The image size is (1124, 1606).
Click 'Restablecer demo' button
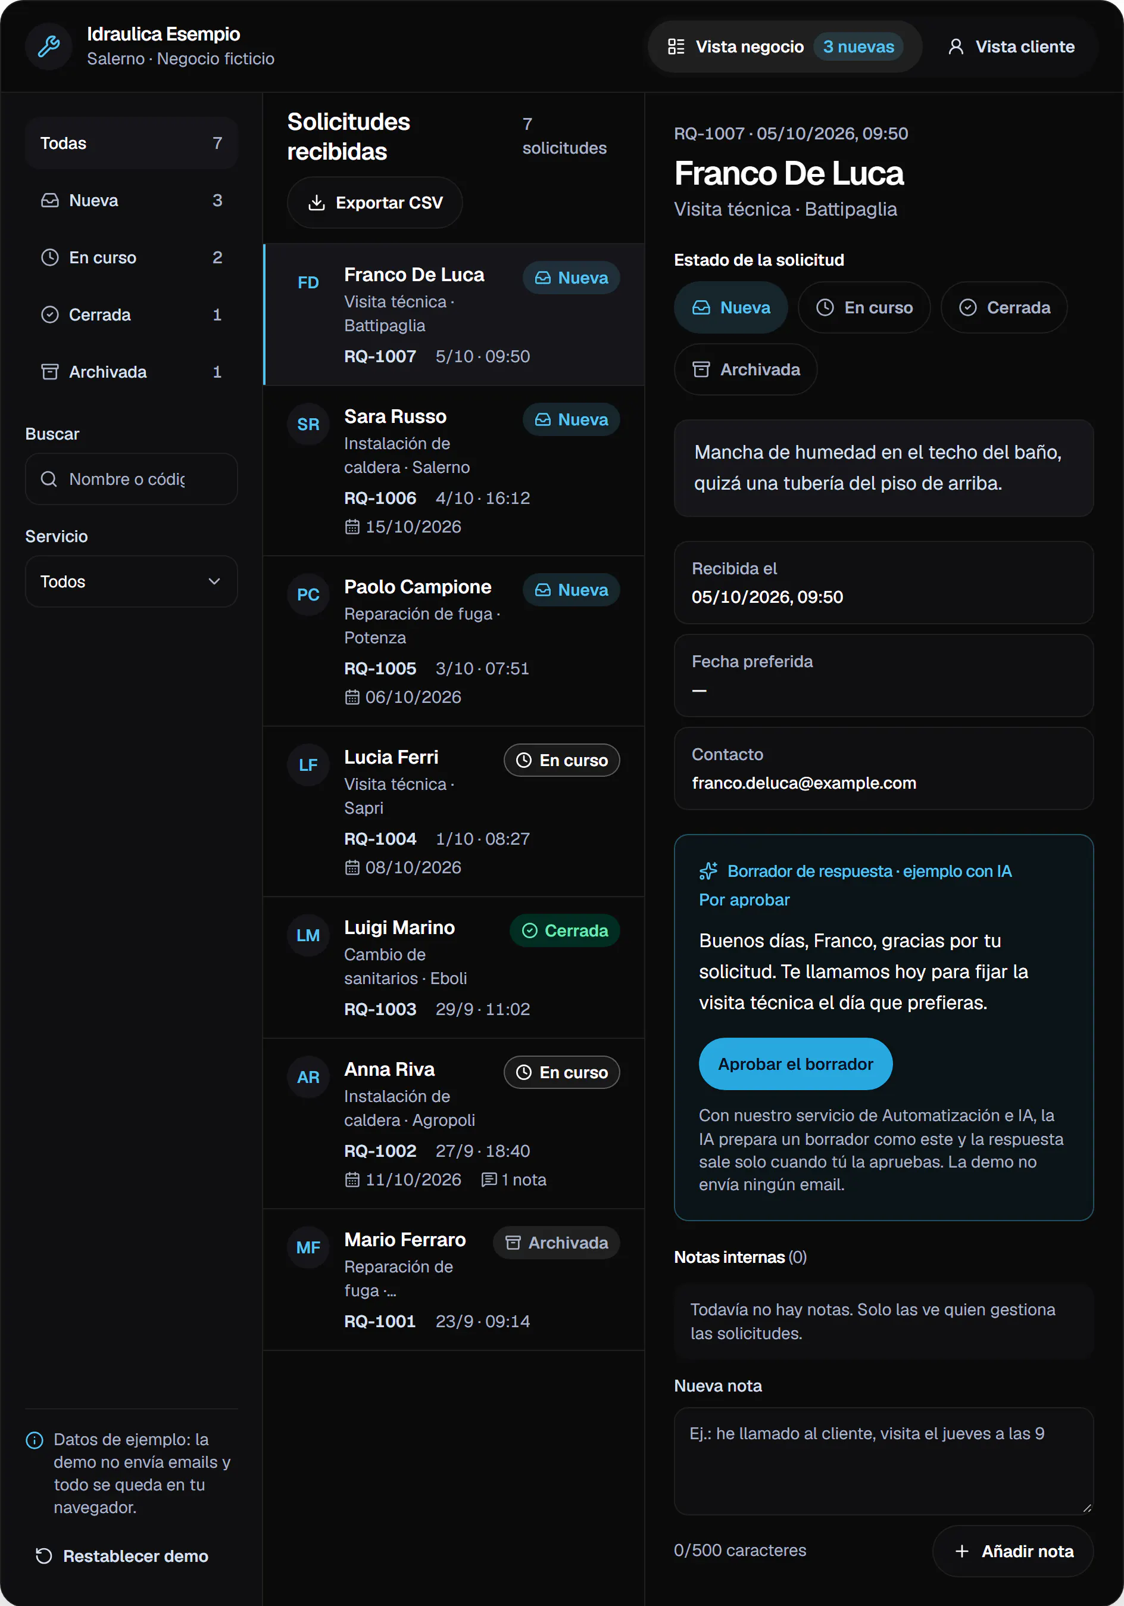pos(122,1557)
